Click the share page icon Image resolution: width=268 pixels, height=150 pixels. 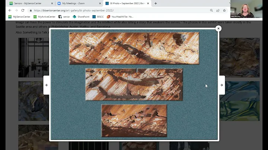tap(218, 10)
